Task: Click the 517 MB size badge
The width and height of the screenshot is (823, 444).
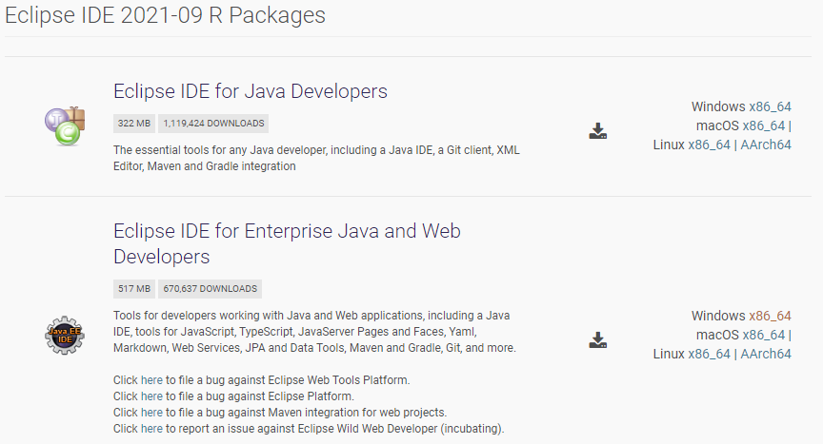Action: (134, 289)
